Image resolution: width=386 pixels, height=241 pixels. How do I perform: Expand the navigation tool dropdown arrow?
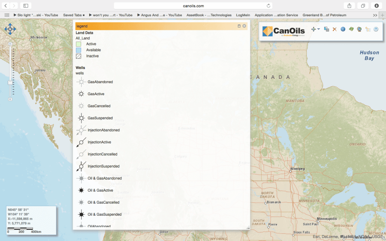319,29
